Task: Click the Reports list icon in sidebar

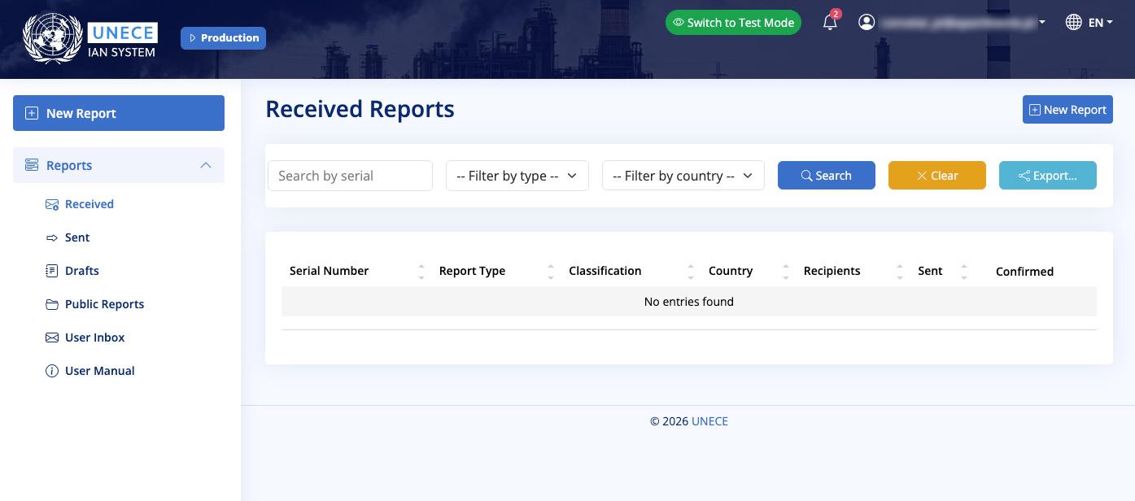Action: click(32, 165)
